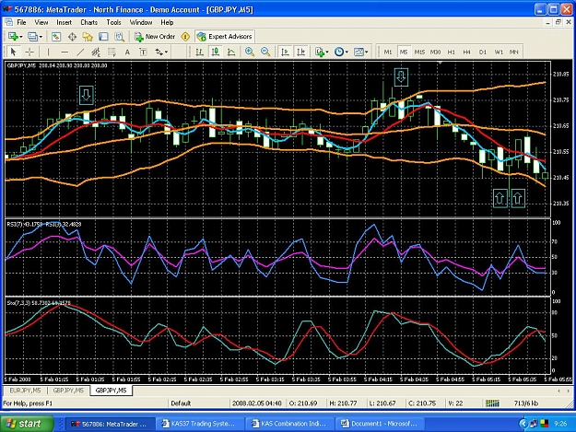The image size is (576, 432).
Task: Select the Crosshair tool
Action: pos(29,52)
